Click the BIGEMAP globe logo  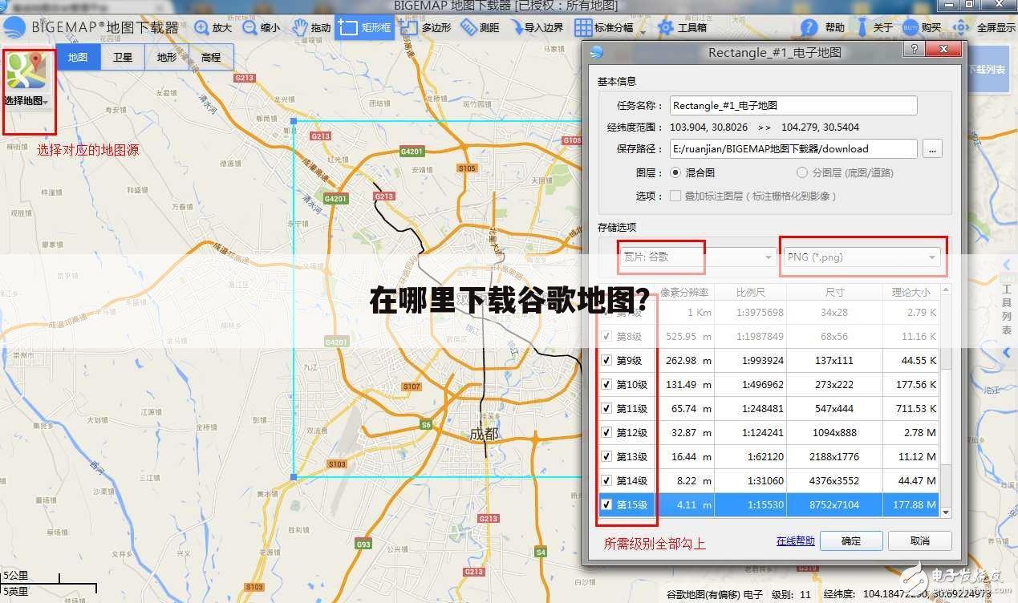[x=14, y=28]
